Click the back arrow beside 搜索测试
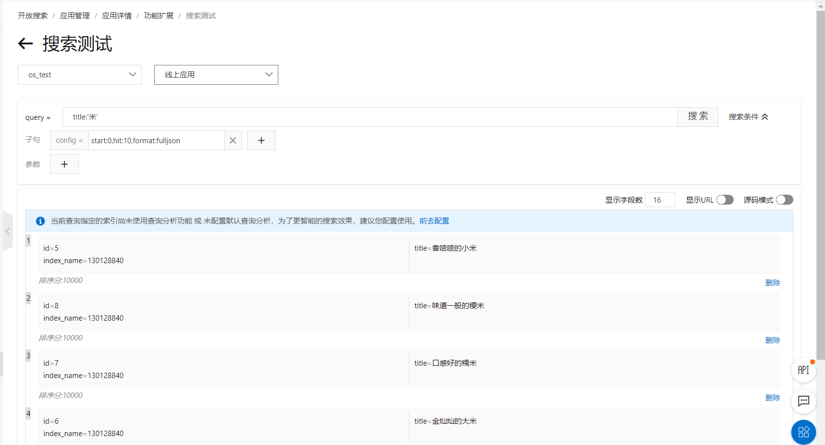Image resolution: width=825 pixels, height=445 pixels. (25, 44)
